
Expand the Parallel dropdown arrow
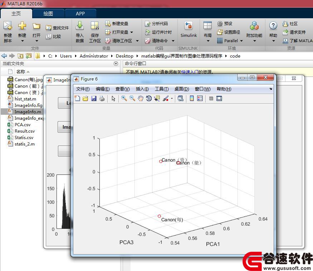click(x=241, y=41)
